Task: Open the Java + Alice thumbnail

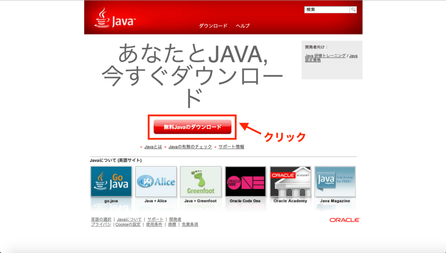Action: (x=156, y=181)
